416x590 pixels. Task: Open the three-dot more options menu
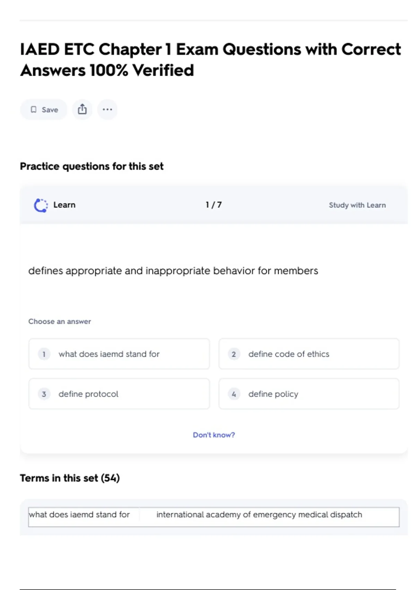[107, 110]
